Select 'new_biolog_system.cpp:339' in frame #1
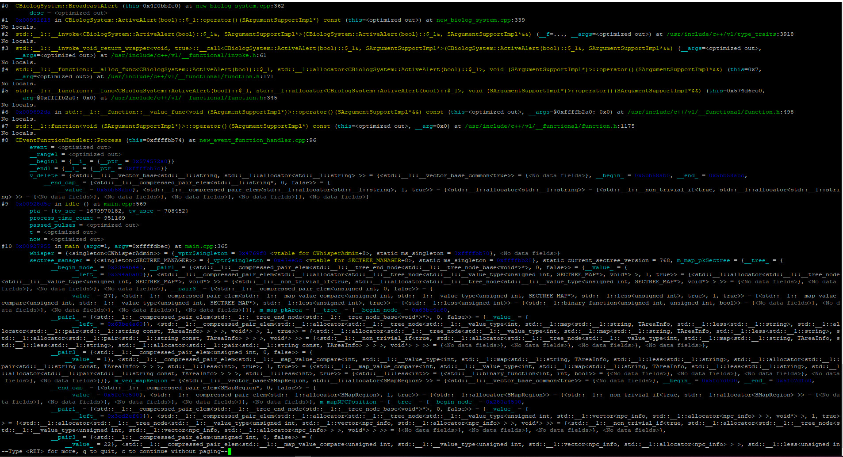 [x=481, y=20]
